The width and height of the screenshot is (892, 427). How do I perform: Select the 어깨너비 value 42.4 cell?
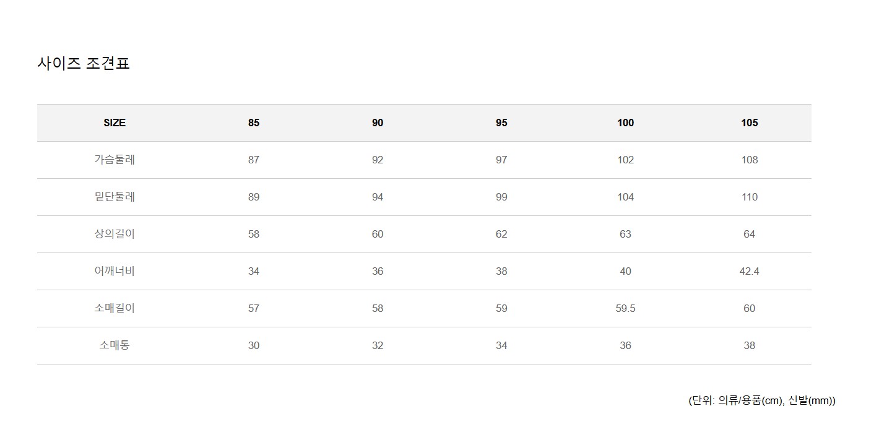[749, 271]
